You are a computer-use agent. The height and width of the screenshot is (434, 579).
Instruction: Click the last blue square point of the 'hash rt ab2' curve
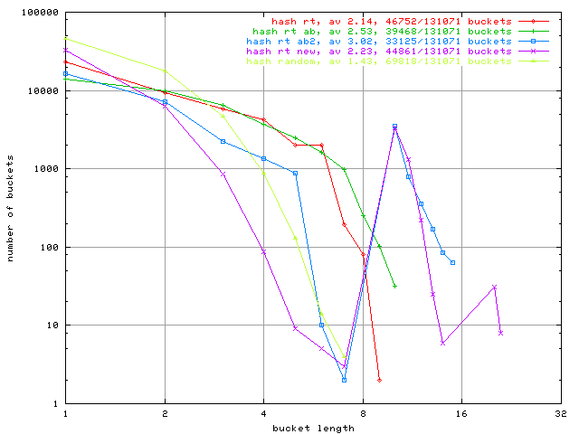[452, 263]
